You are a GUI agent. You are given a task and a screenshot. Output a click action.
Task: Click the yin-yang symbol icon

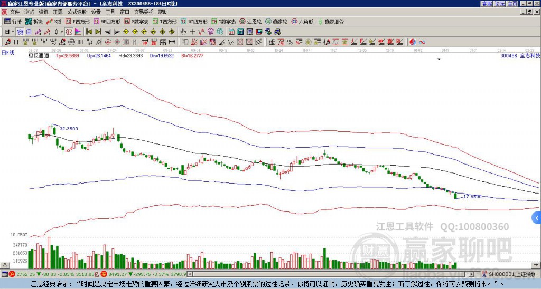tap(413, 42)
